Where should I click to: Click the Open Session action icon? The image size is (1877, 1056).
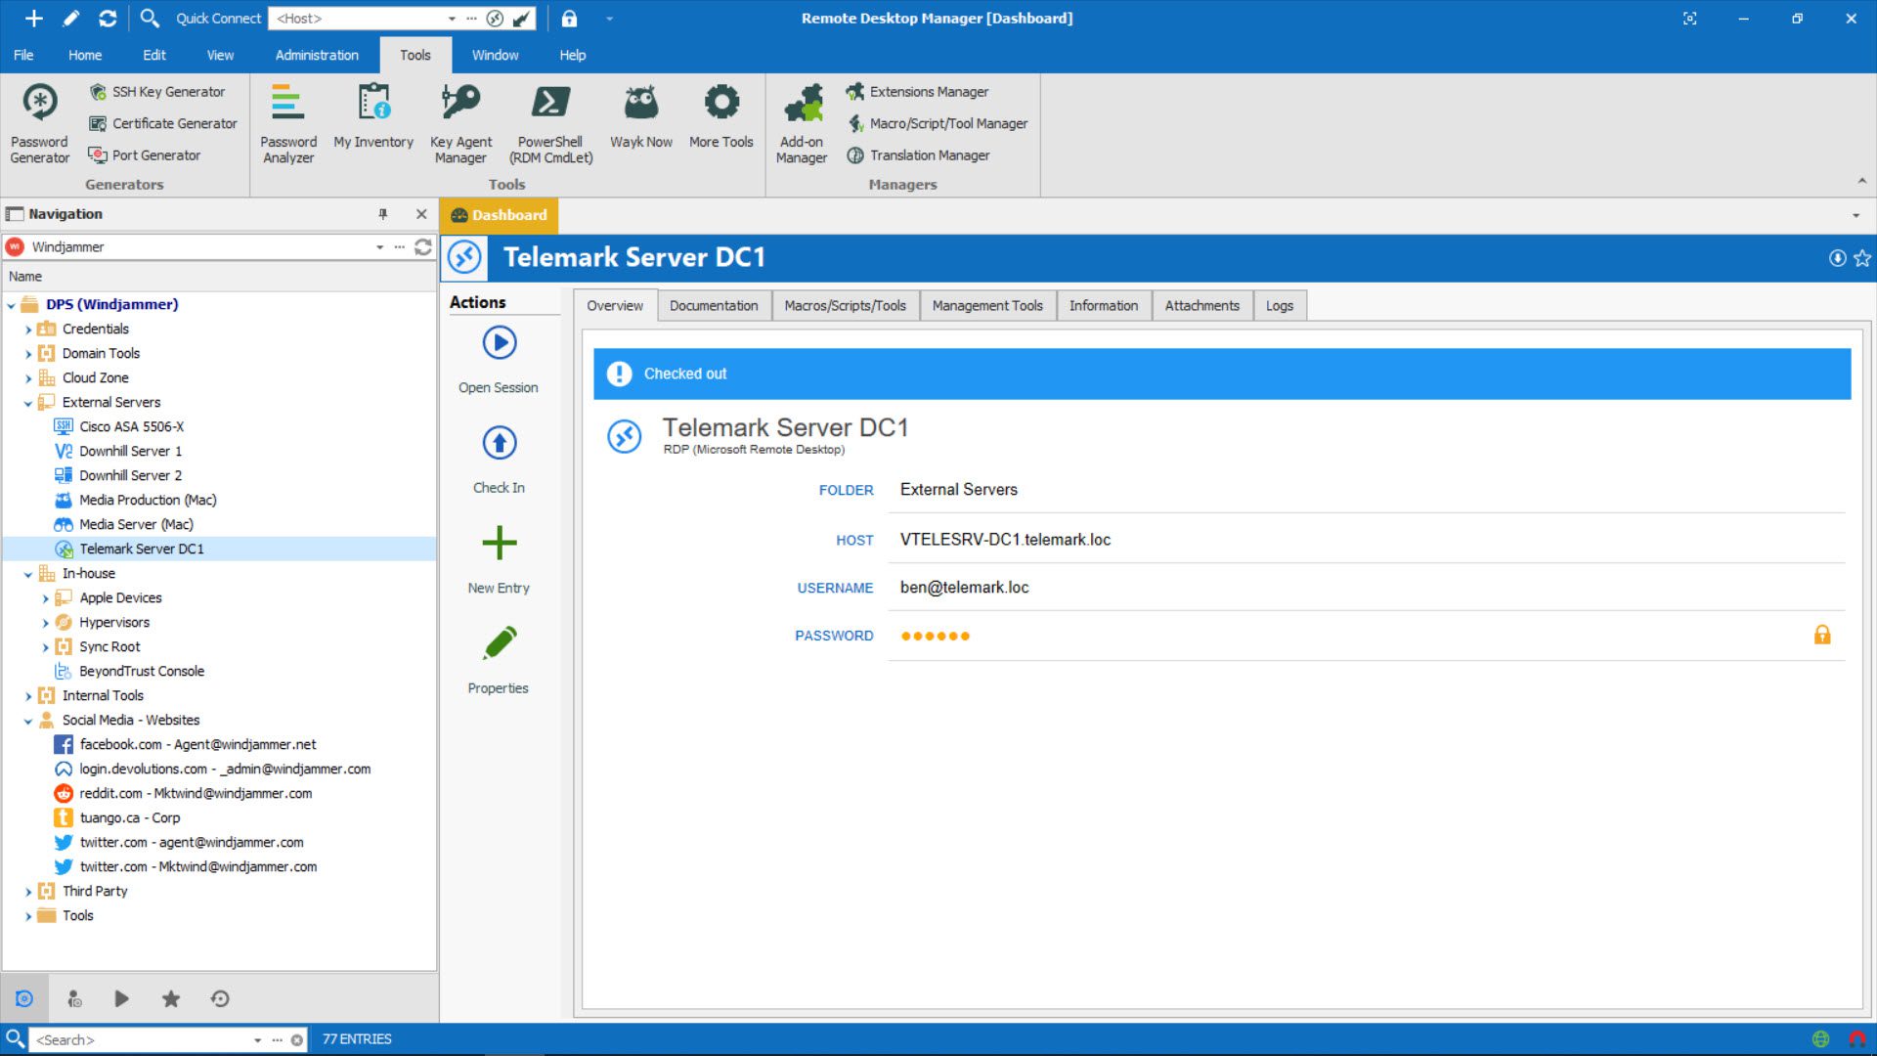[x=498, y=341]
